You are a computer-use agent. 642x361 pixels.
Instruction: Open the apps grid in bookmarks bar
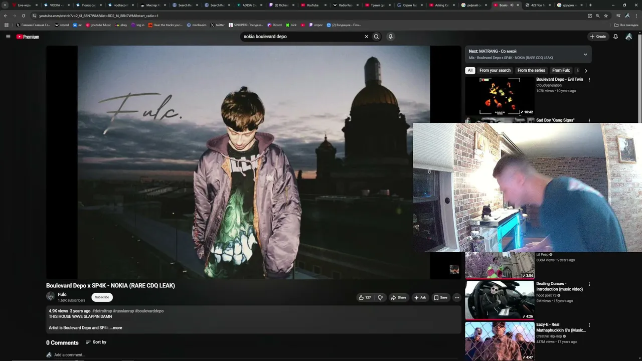pyautogui.click(x=7, y=25)
